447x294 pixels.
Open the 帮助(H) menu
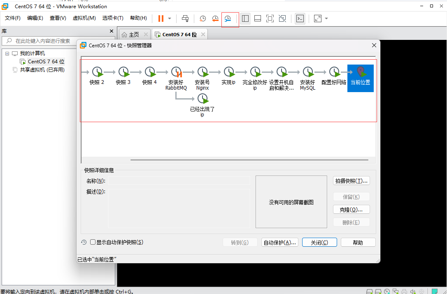[139, 18]
